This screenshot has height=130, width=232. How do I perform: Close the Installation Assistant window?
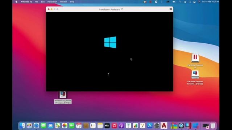[x=49, y=9]
